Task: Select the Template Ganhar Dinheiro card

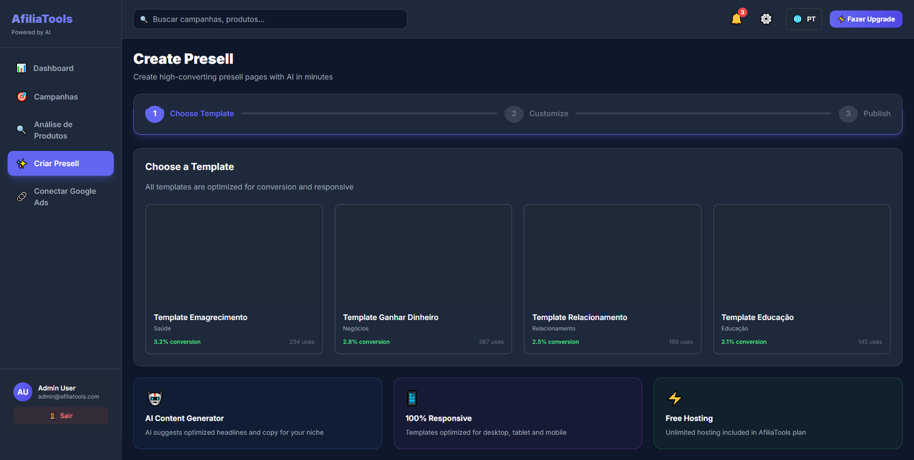Action: tap(423, 279)
